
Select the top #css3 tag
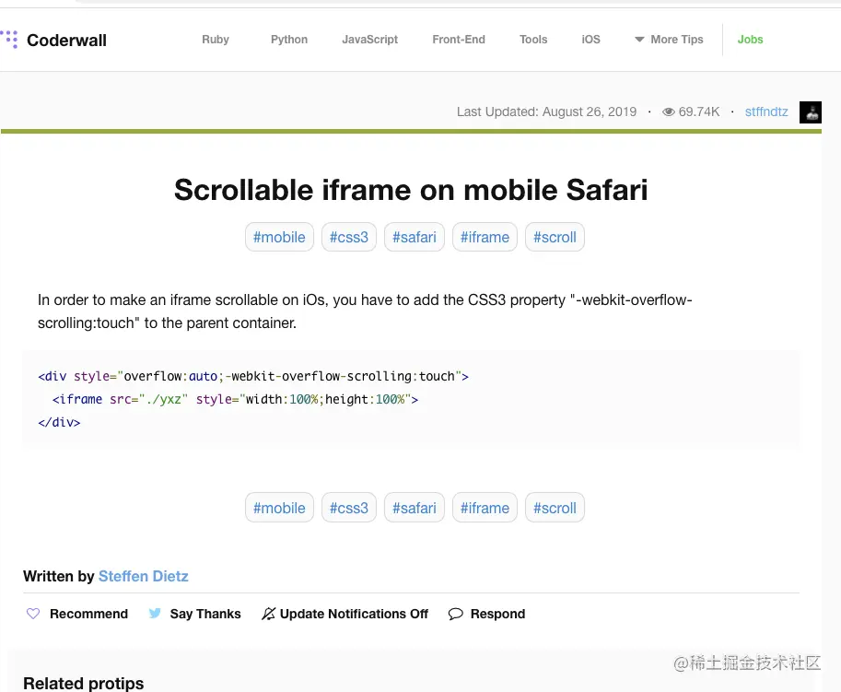[x=349, y=237]
